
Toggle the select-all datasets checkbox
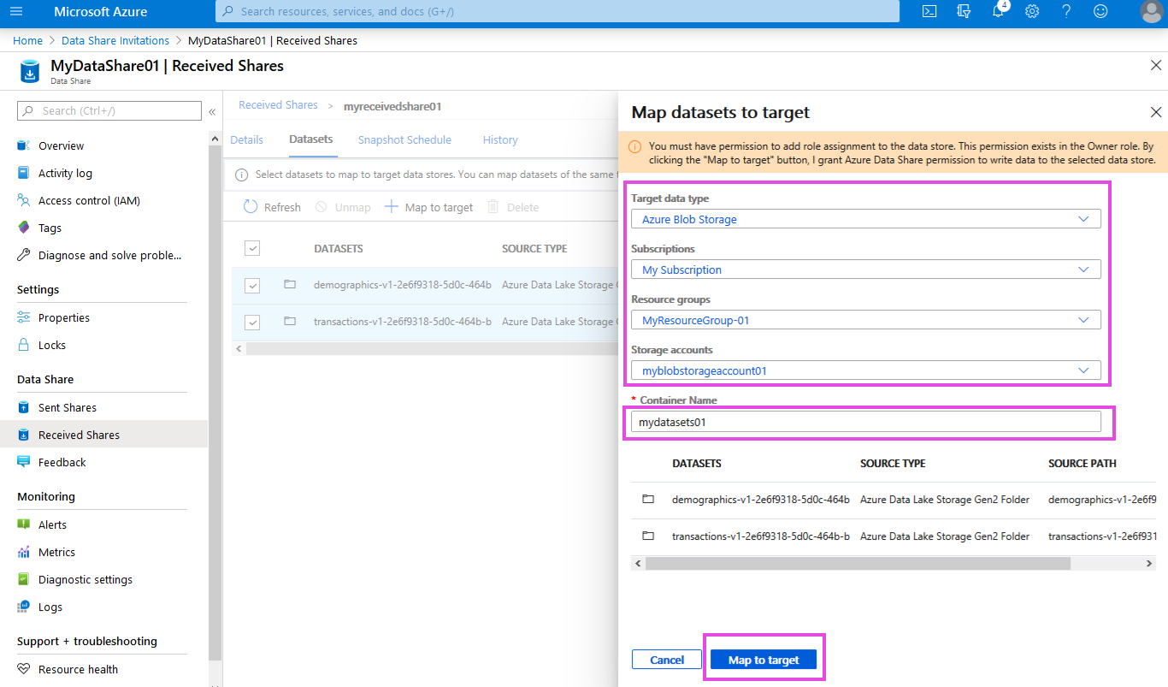point(252,248)
